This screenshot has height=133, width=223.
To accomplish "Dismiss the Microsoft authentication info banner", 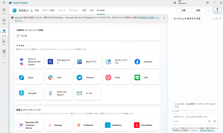I will click(164, 18).
